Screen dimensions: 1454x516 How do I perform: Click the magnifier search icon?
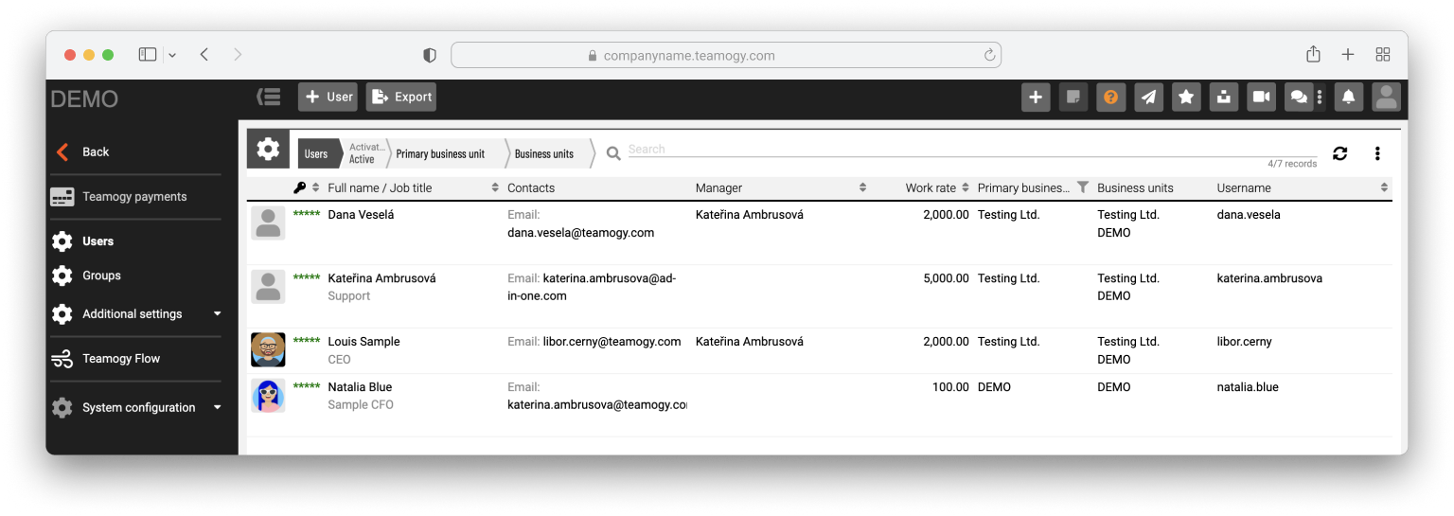pos(613,153)
